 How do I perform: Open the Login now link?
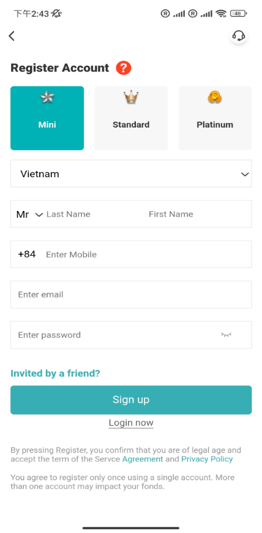tap(131, 423)
